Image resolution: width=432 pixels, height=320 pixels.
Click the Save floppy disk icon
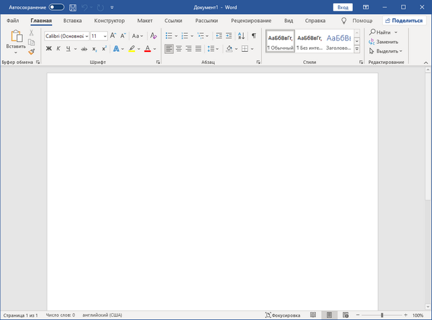pyautogui.click(x=73, y=7)
